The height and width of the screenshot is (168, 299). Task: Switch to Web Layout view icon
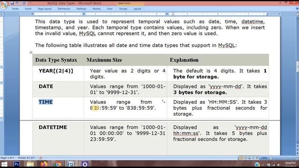click(x=249, y=158)
